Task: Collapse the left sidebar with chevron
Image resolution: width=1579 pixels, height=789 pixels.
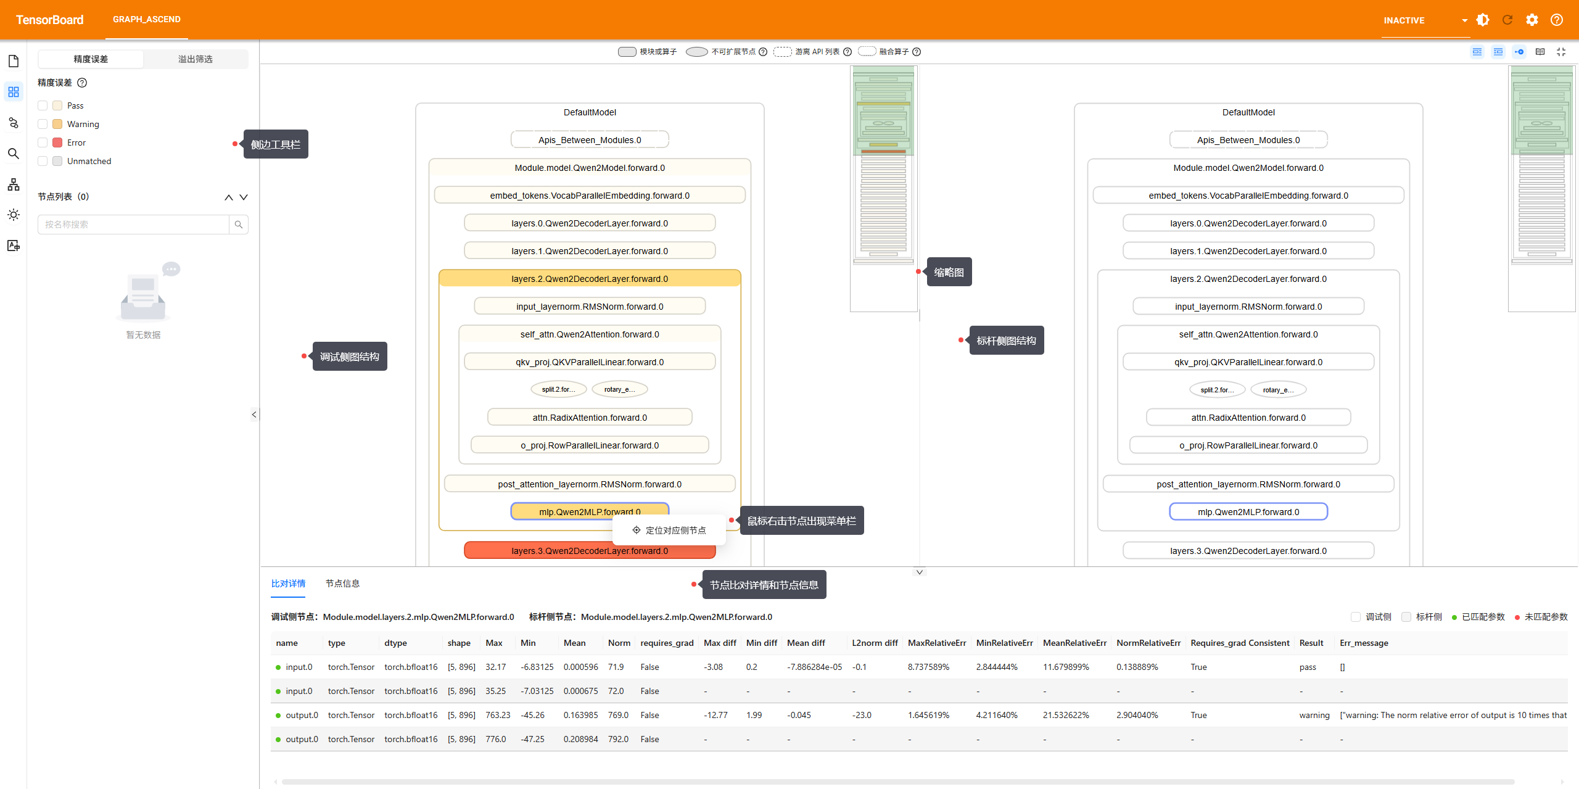Action: click(254, 415)
